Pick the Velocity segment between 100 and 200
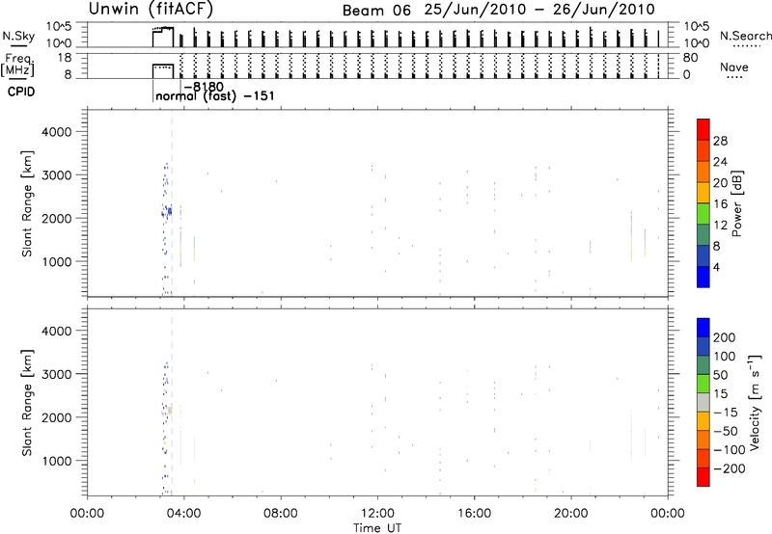Image resolution: width=772 pixels, height=534 pixels. coord(703,346)
